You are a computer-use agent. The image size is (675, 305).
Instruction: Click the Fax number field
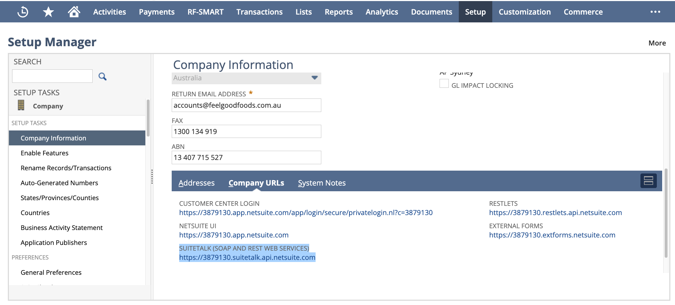[x=246, y=132]
